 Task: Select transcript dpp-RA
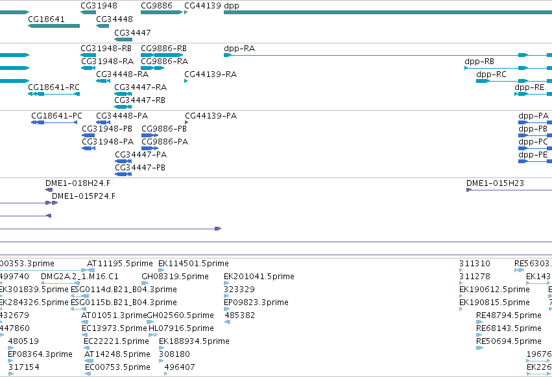point(239,48)
